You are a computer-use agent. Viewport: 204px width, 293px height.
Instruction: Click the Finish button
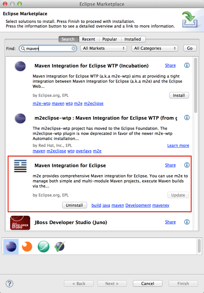183,283
